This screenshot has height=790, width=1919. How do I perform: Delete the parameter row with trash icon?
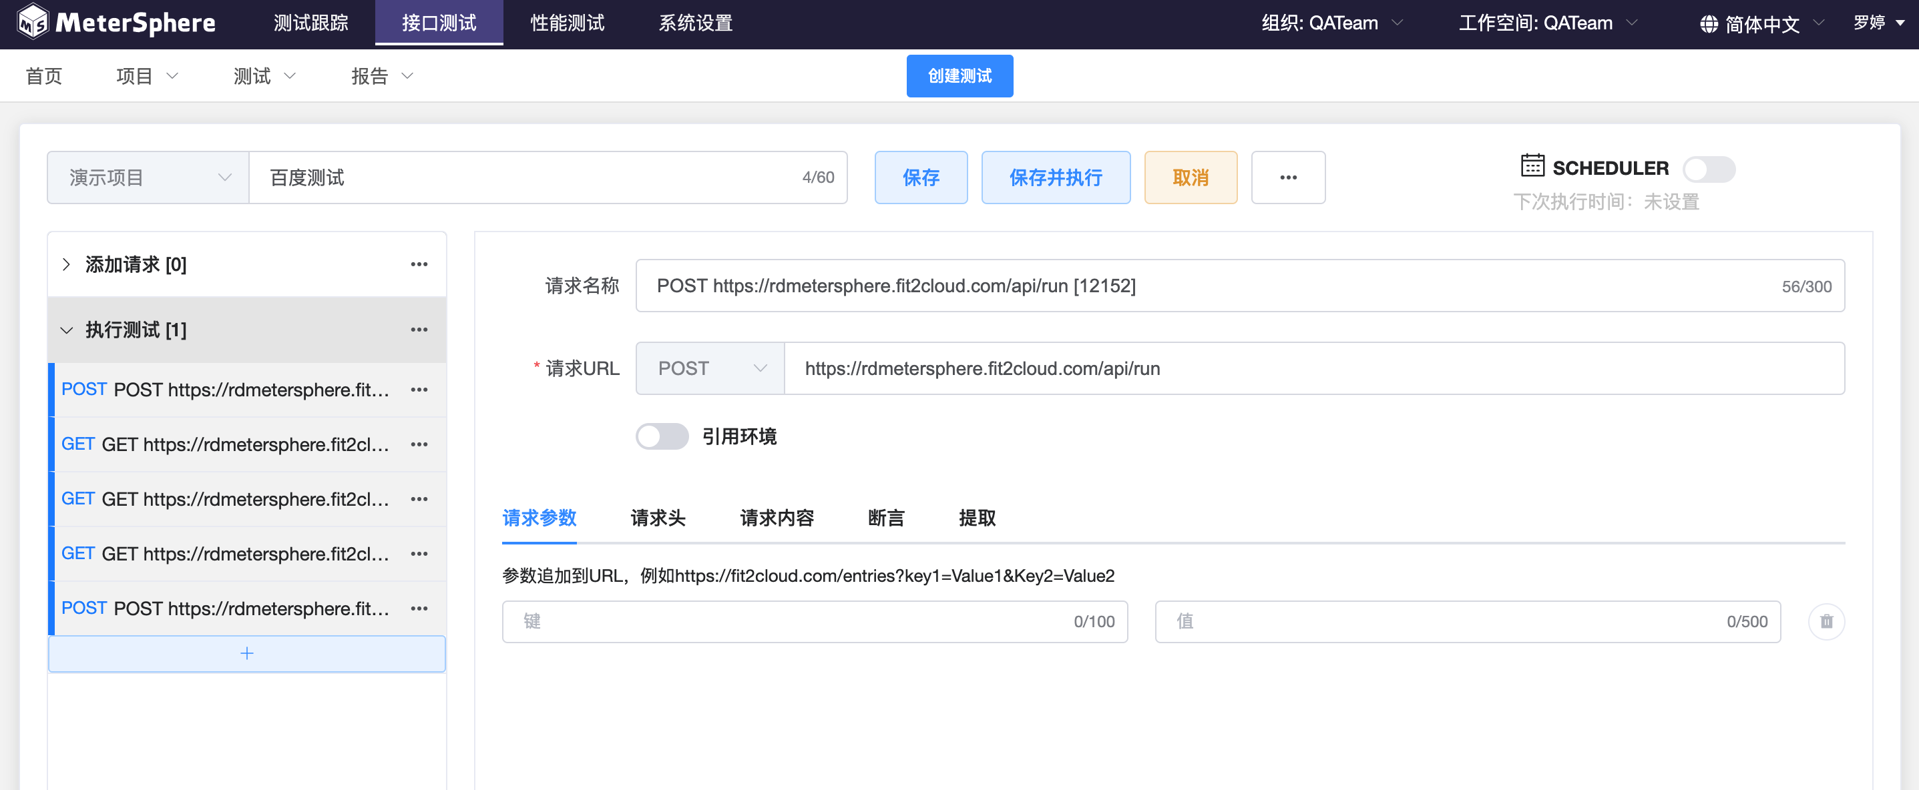tap(1826, 621)
